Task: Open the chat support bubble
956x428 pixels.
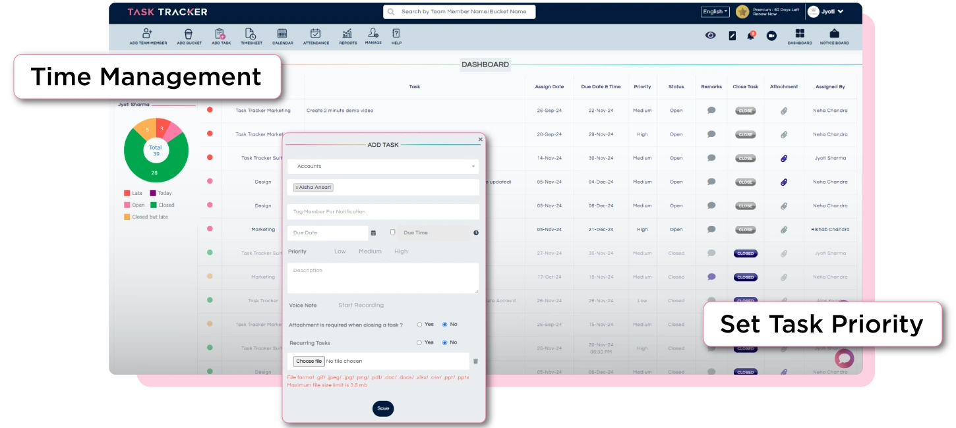Action: coord(845,358)
